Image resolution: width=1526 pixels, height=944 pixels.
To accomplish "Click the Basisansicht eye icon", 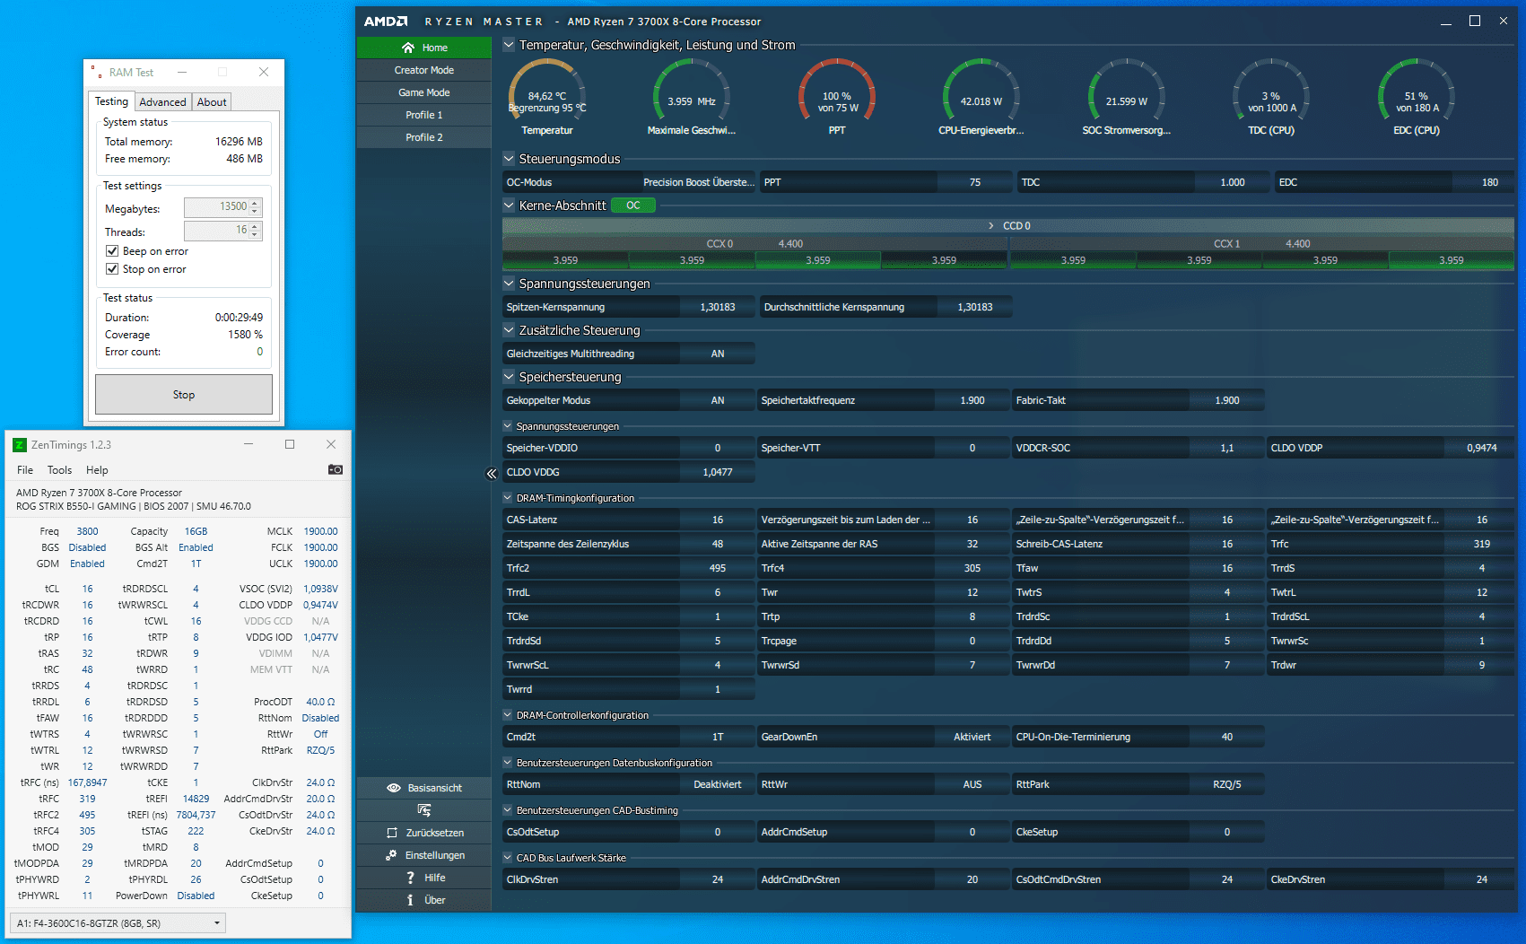I will click(x=393, y=788).
